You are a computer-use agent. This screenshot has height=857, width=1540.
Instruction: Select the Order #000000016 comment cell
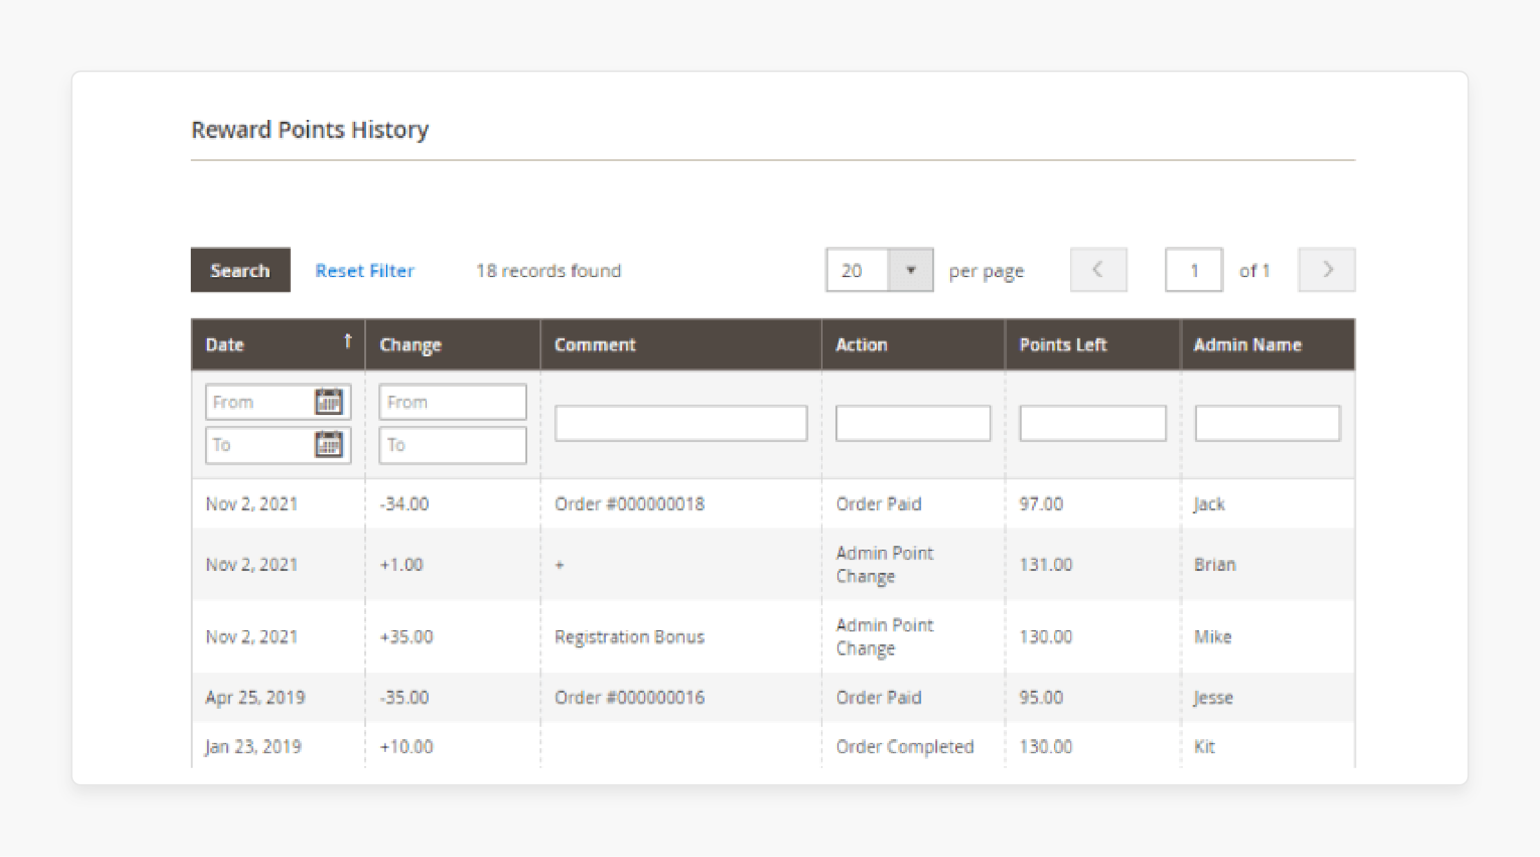[x=630, y=697]
